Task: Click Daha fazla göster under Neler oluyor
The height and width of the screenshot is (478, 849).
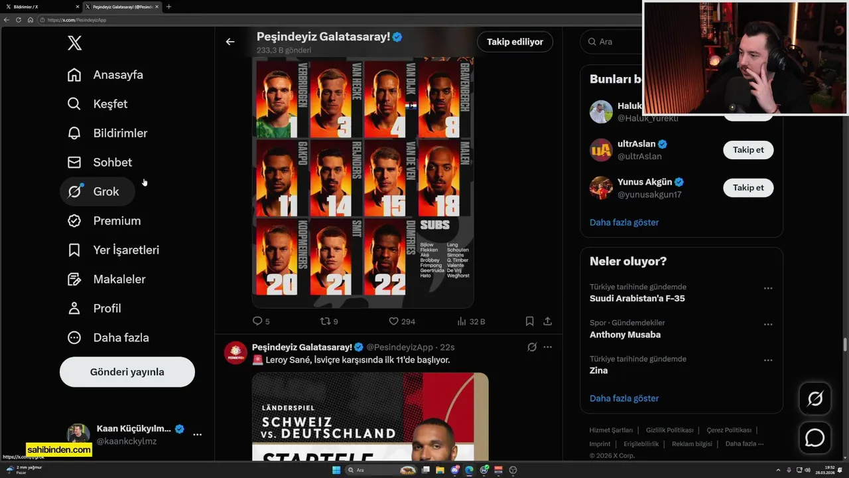Action: point(624,398)
